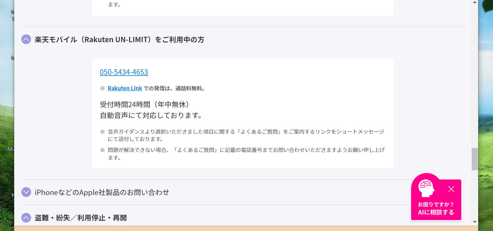Expand the iPhoneなどのApple社製品のお問い合わせ section chevron

coord(26,192)
